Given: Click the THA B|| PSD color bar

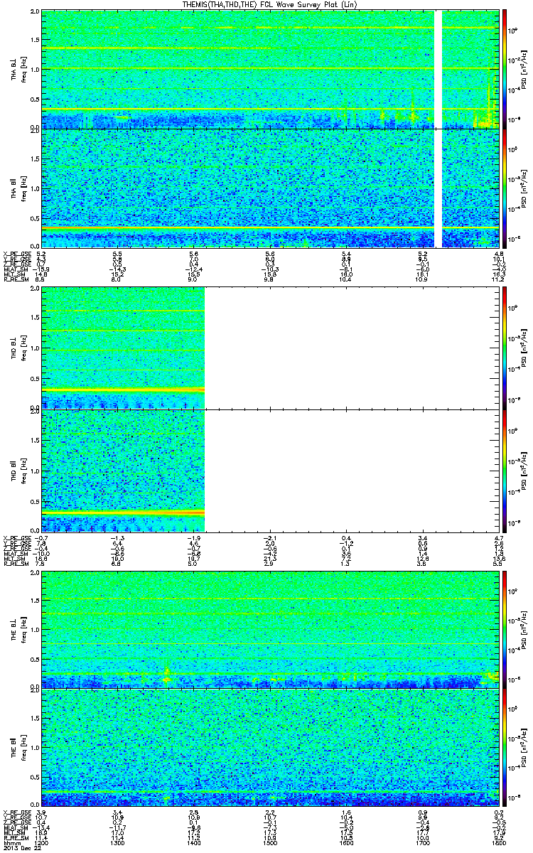Looking at the screenshot, I should click(x=505, y=188).
